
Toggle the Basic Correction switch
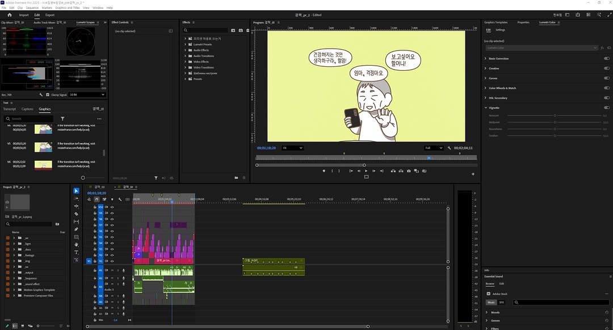(607, 59)
